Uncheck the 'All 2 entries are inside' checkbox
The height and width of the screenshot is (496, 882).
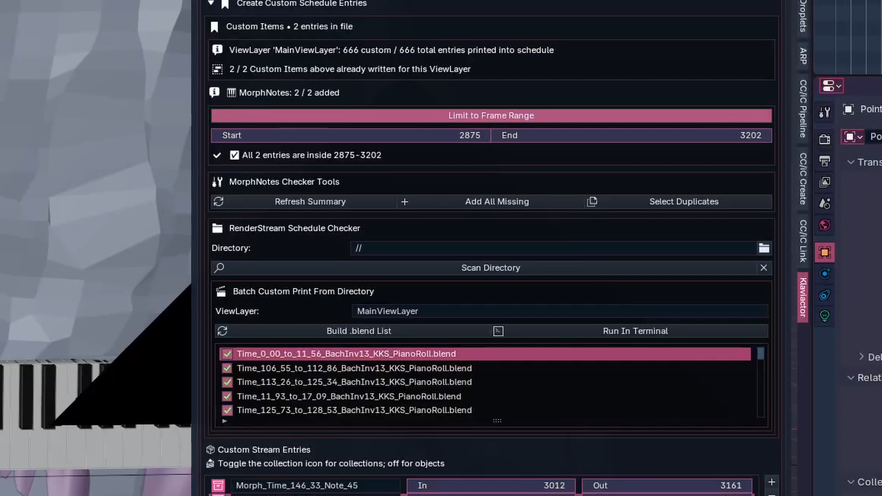click(235, 155)
